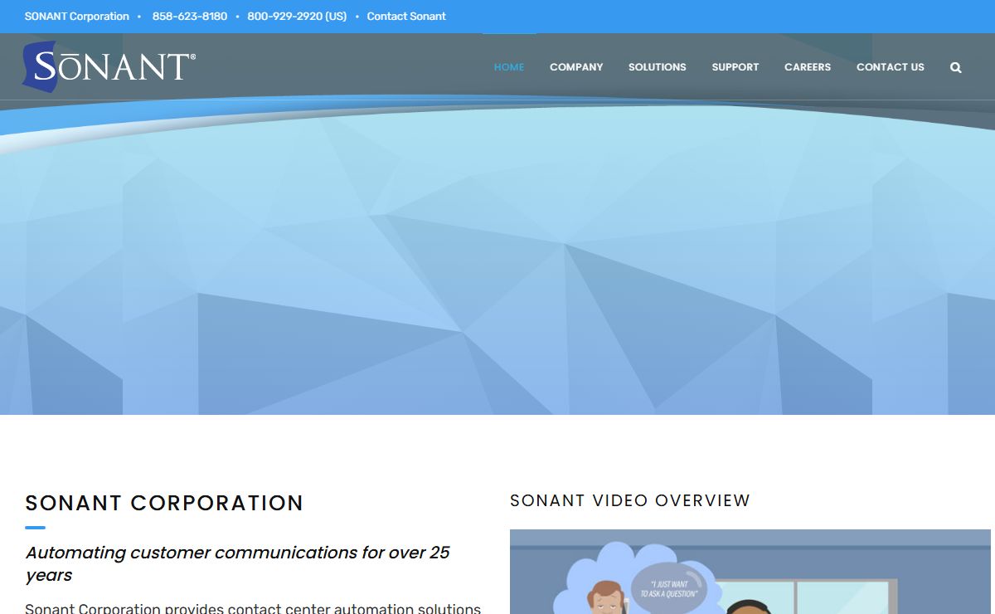Play the Sonant video overview thumbnail

coord(750,572)
